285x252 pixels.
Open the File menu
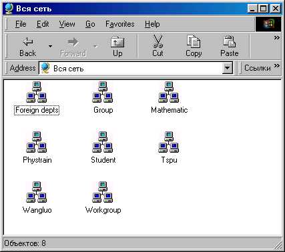click(21, 24)
